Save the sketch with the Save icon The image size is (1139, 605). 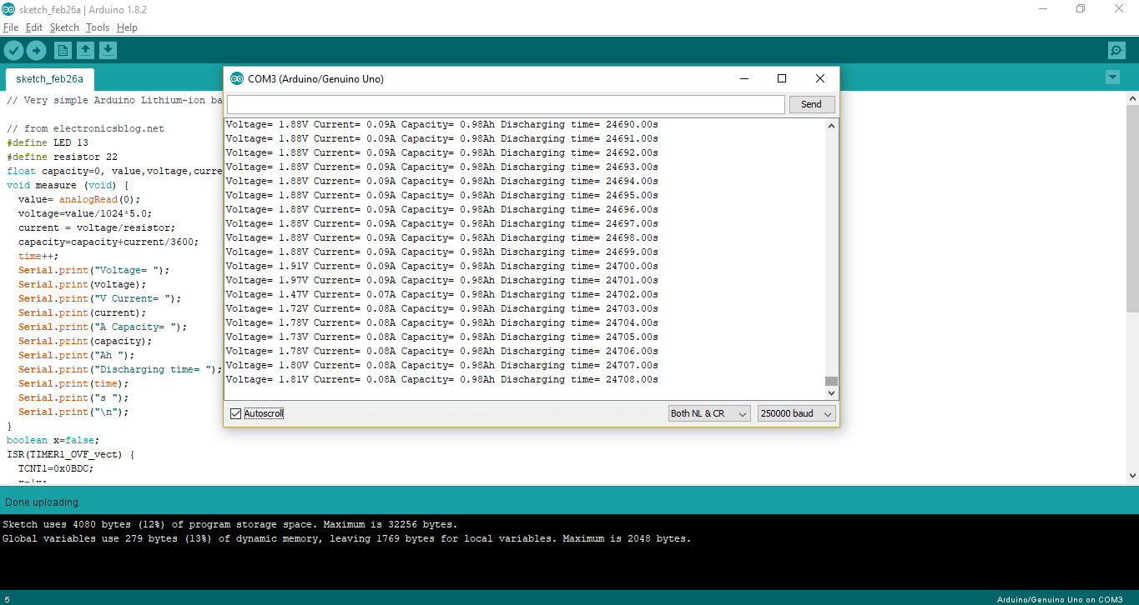tap(108, 51)
